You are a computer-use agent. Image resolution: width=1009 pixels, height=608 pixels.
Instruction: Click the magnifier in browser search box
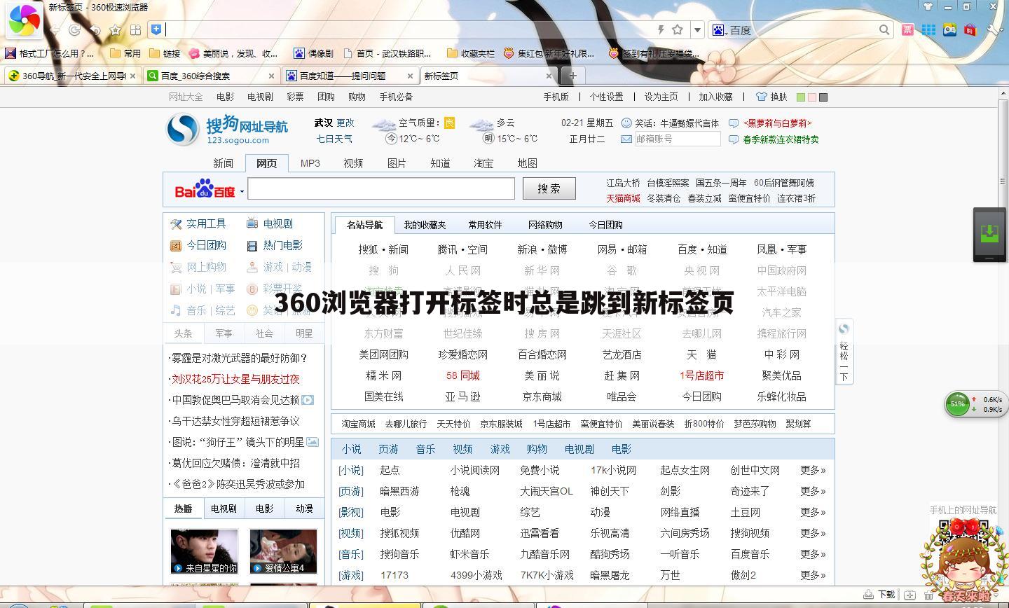(x=884, y=29)
